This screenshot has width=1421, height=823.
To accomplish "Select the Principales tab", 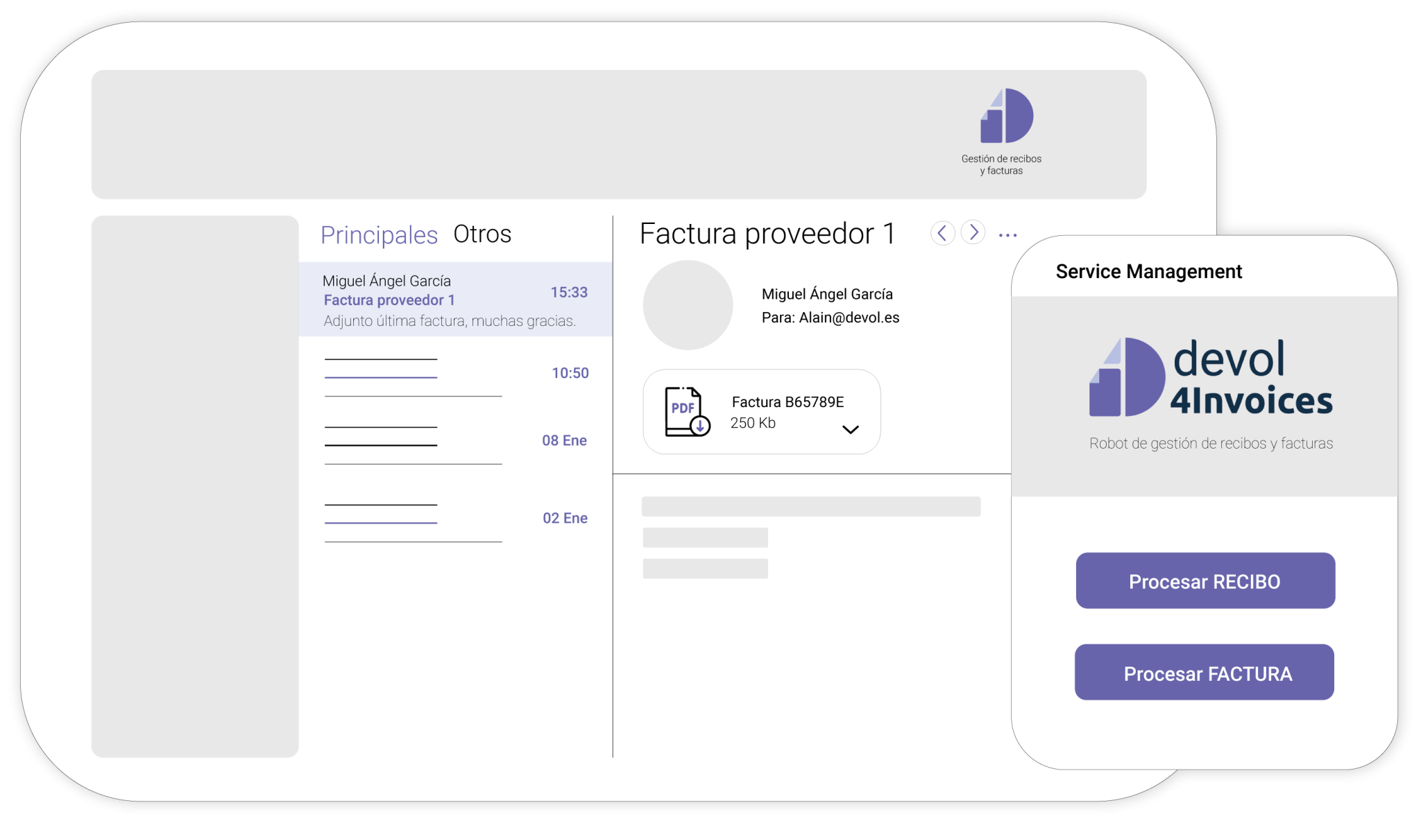I will (x=379, y=234).
